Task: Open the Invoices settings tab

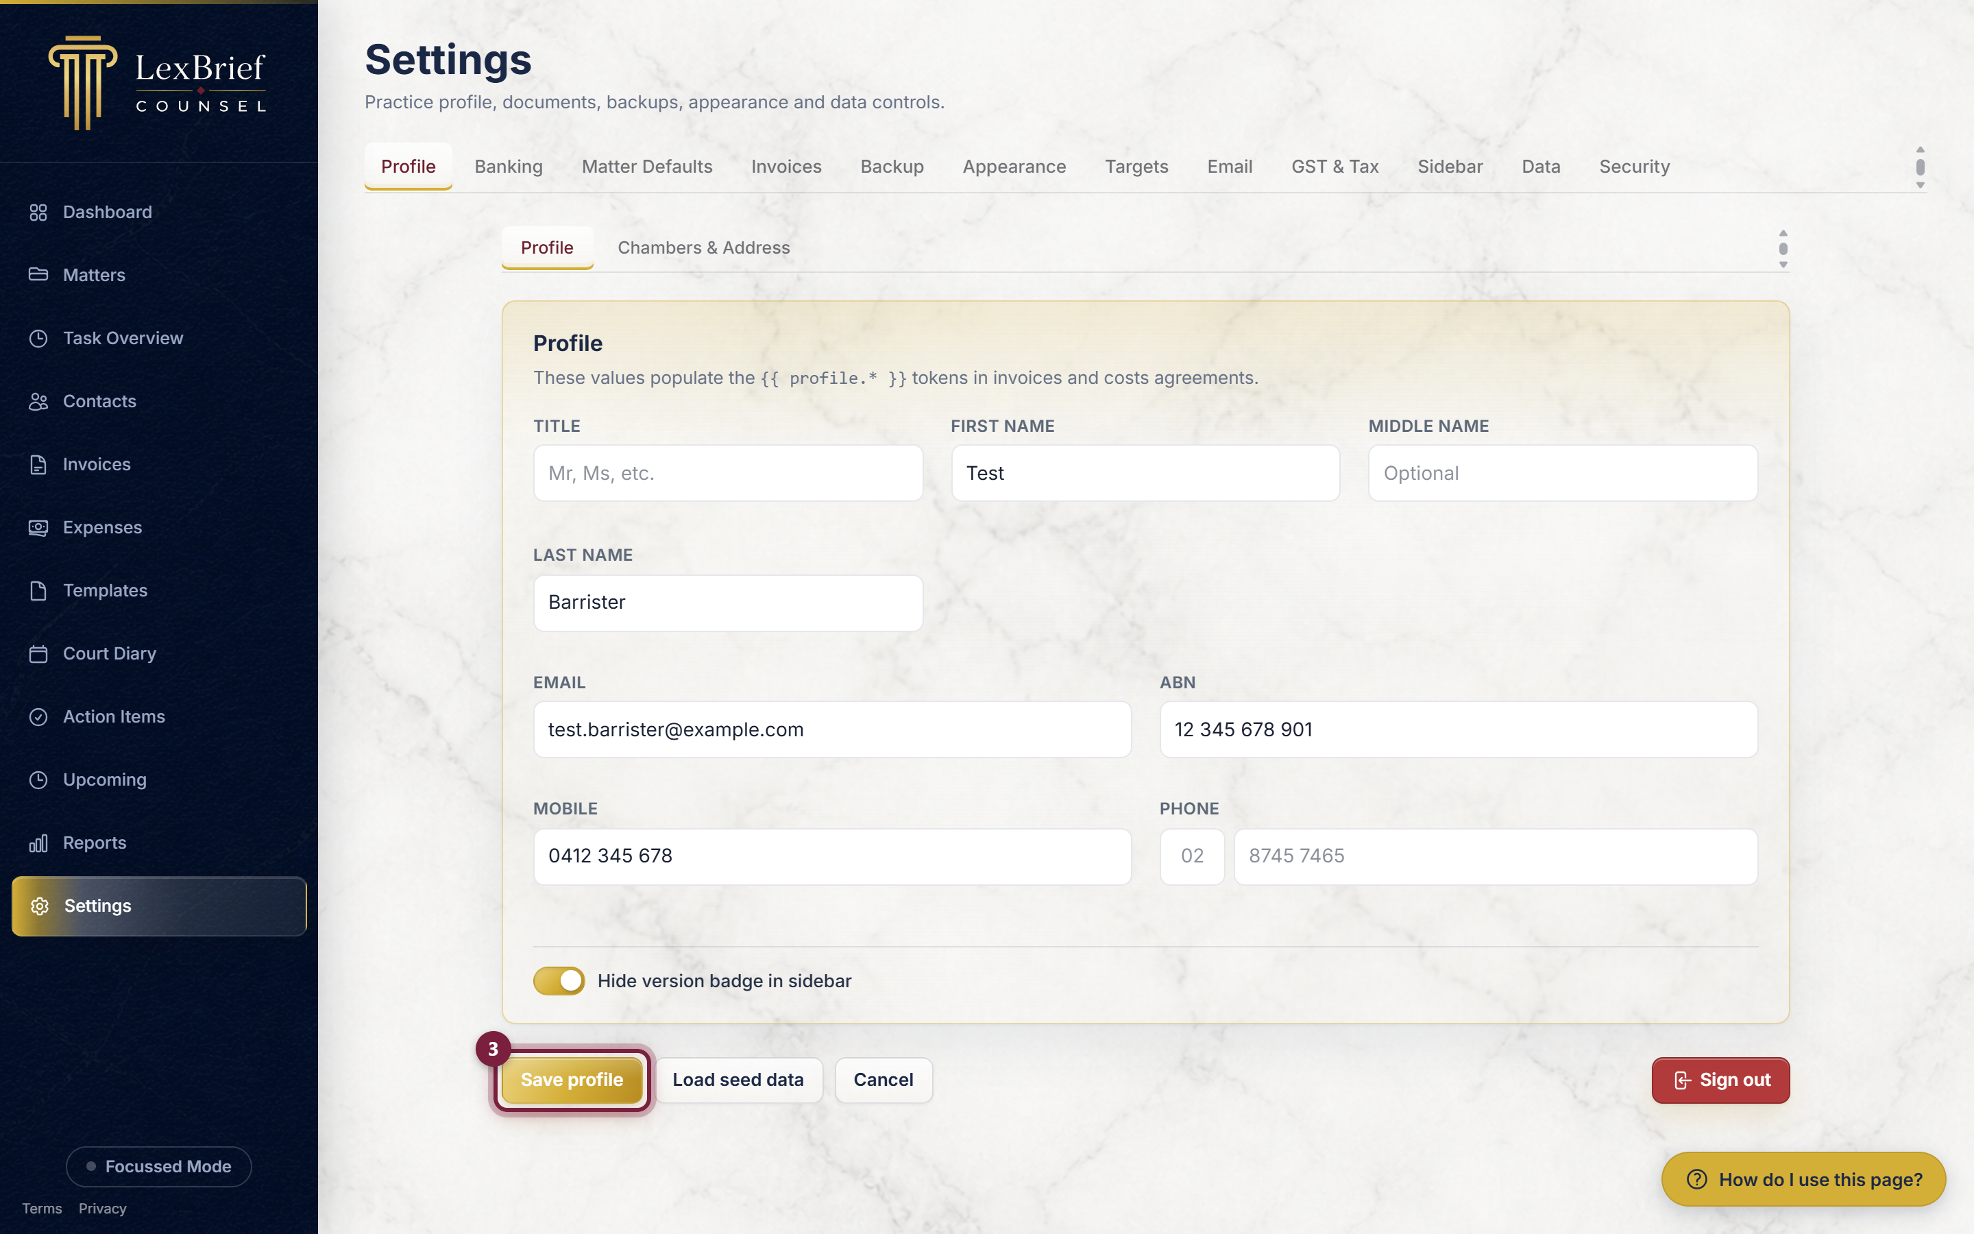Action: coord(786,167)
